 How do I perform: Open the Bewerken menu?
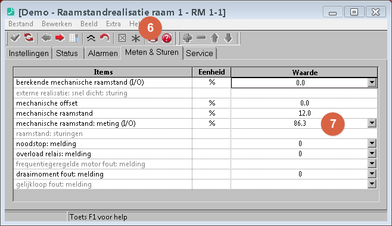pyautogui.click(x=57, y=24)
